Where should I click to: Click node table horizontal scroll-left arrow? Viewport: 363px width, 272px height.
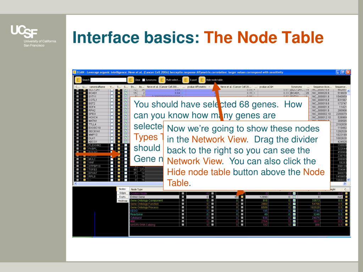tap(76, 183)
